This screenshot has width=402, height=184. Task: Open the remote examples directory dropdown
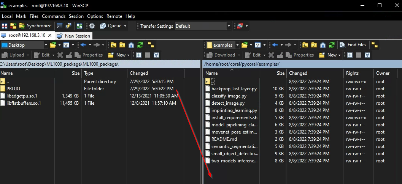pos(223,45)
